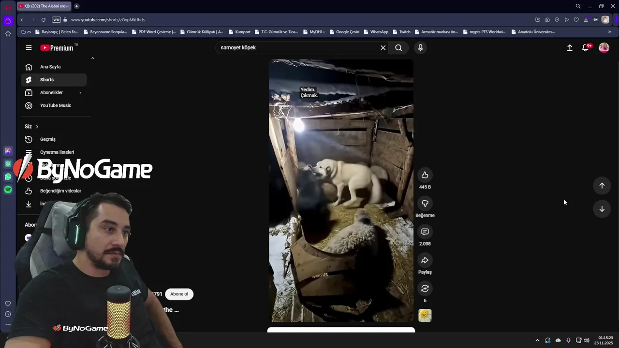Open the sound avatar below the remix button

(x=425, y=316)
